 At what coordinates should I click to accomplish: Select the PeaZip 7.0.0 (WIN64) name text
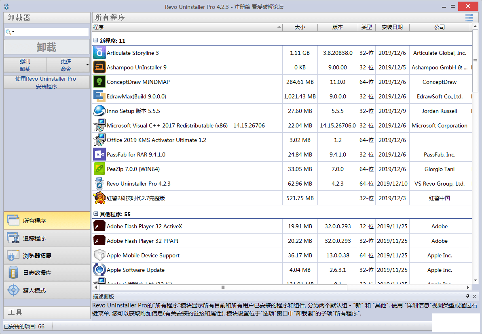click(x=133, y=169)
